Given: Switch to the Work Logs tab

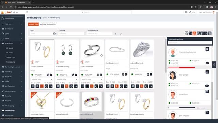Looking at the screenshot, I should (51, 24).
